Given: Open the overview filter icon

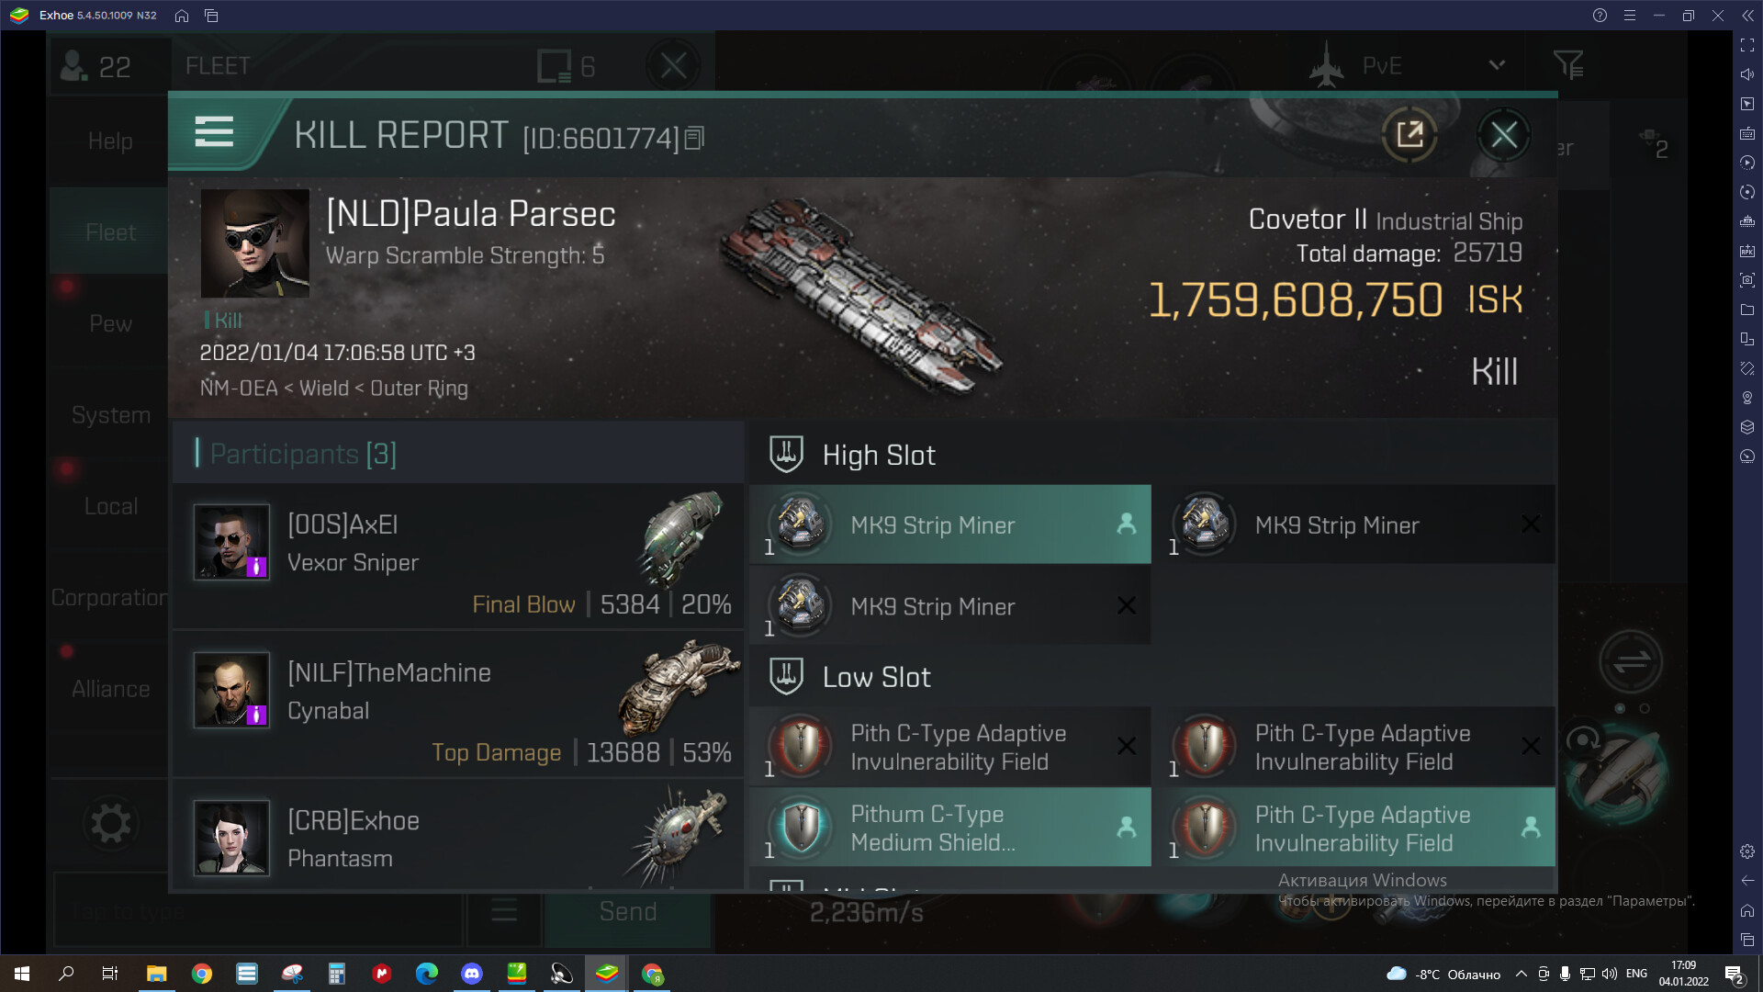Looking at the screenshot, I should tap(1568, 65).
